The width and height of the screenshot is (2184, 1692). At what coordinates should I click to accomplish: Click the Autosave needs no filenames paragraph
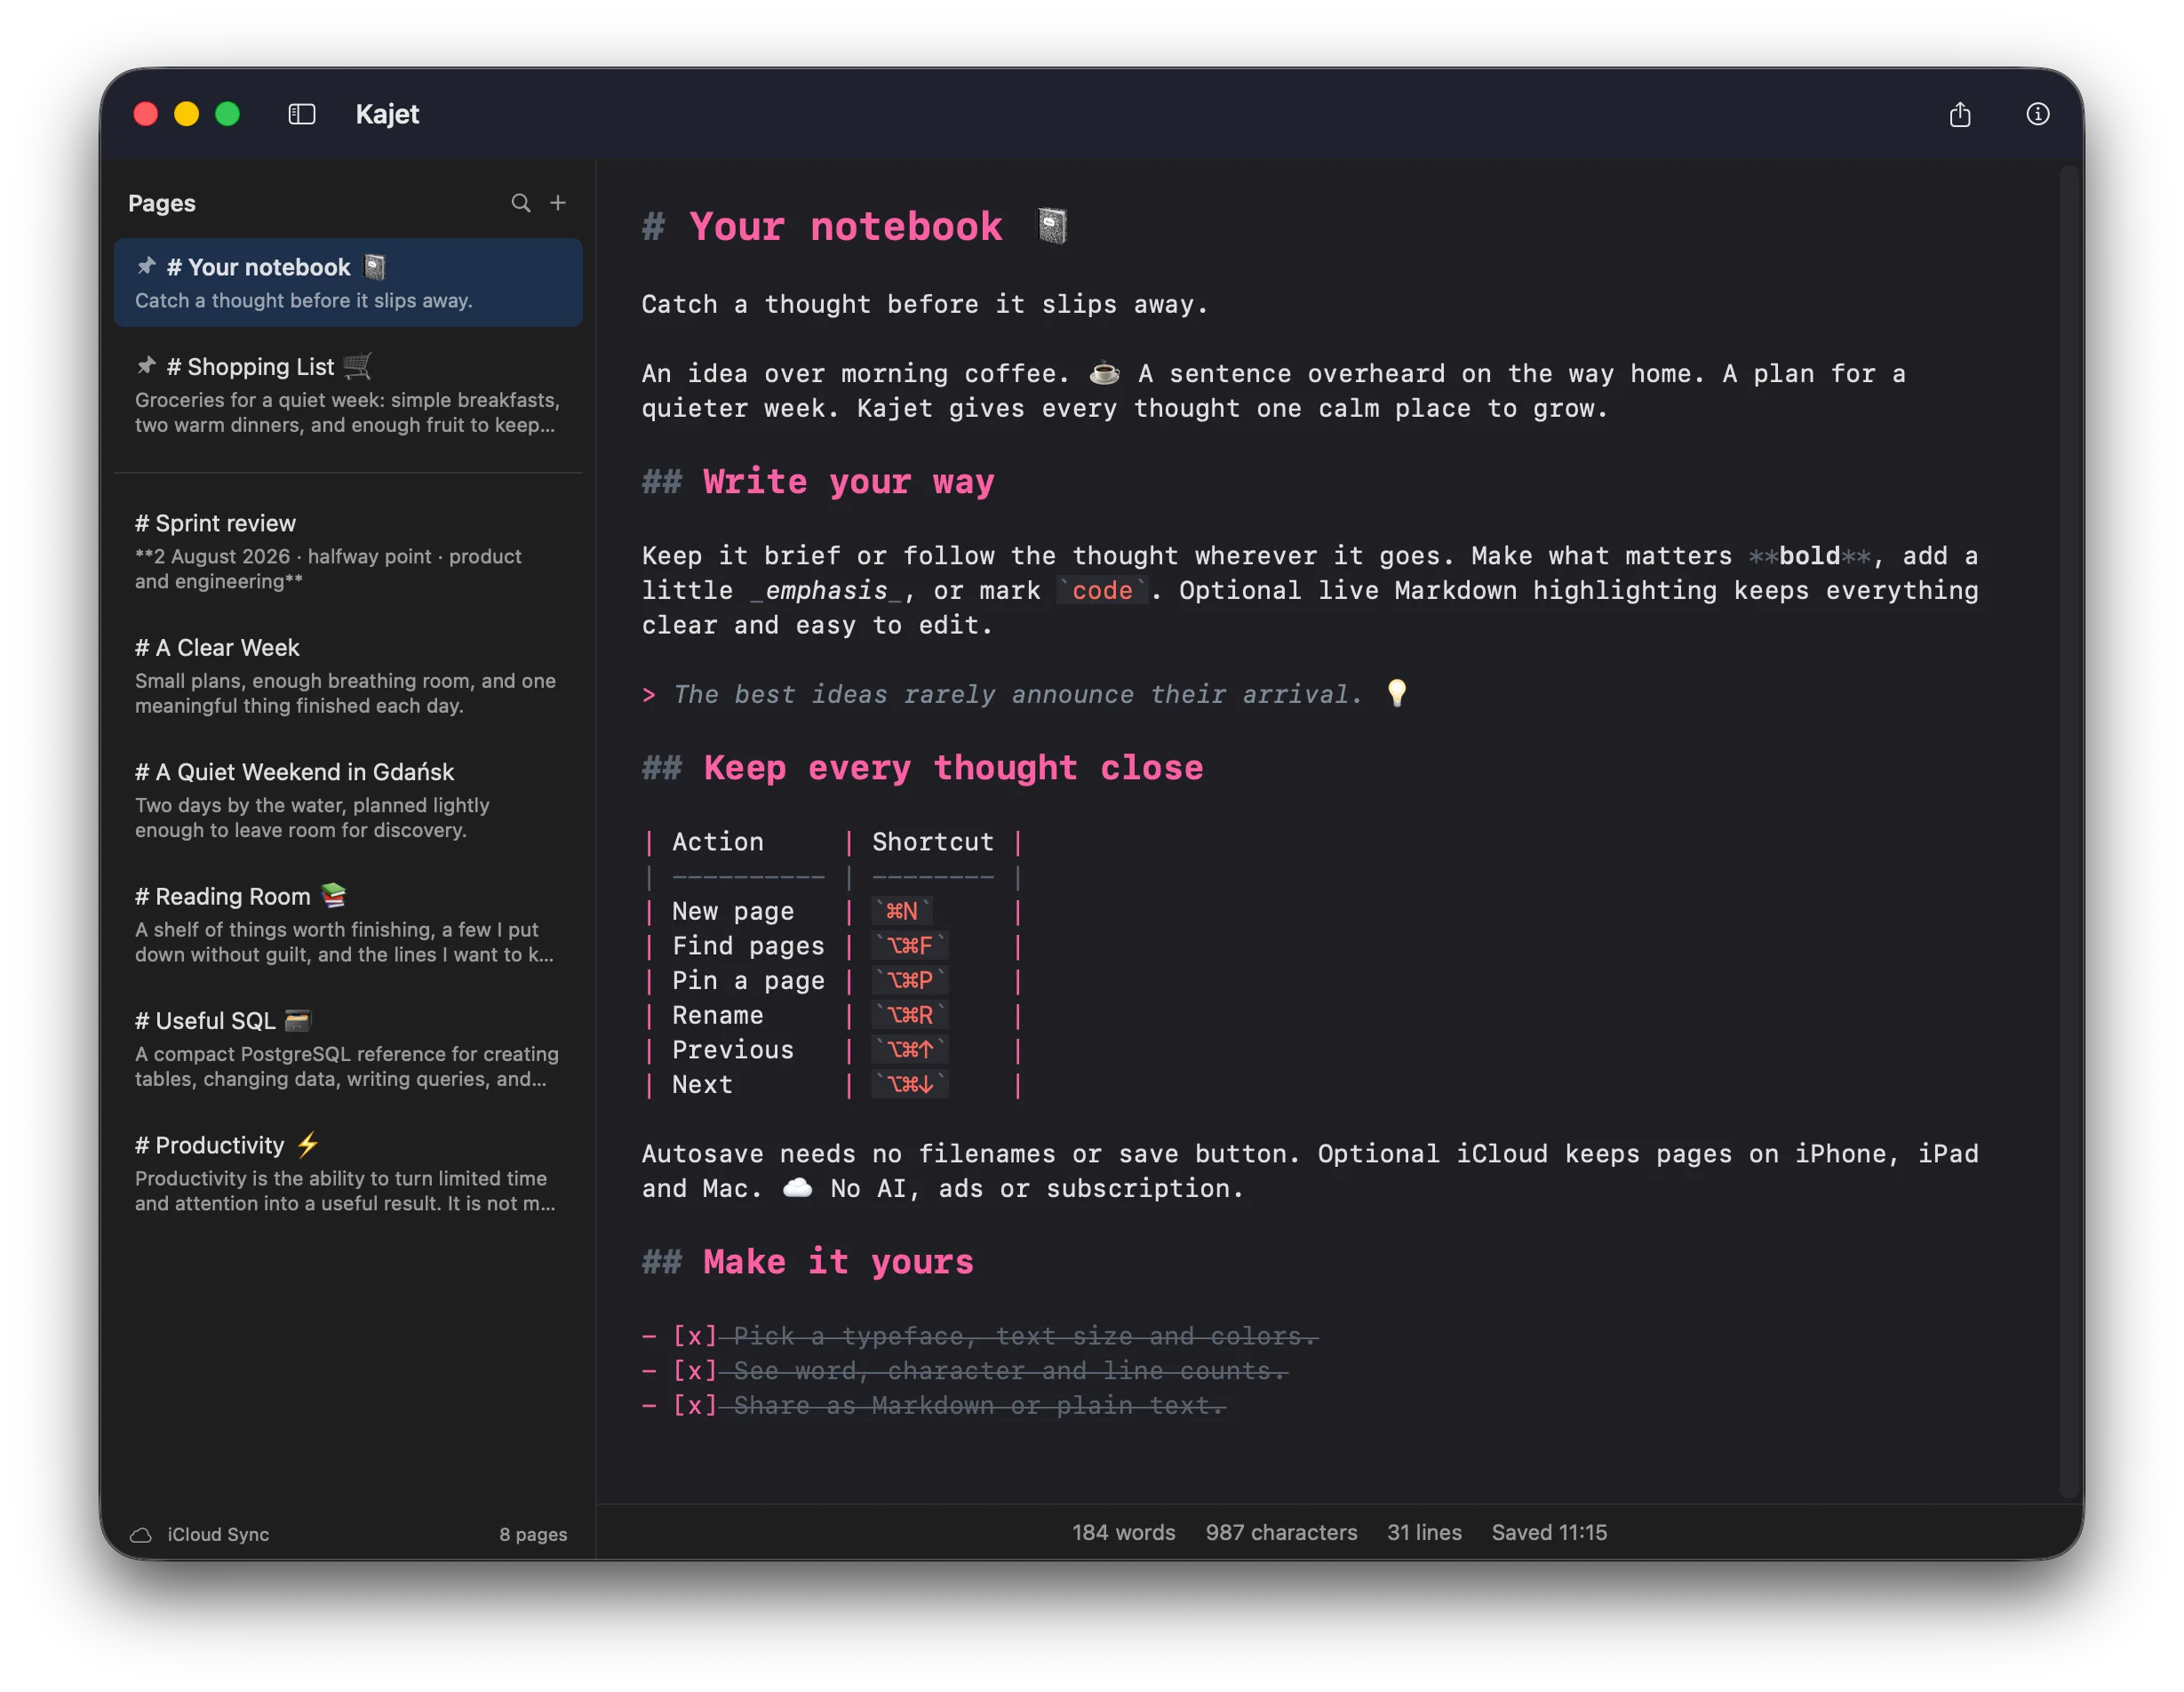click(x=1310, y=1171)
